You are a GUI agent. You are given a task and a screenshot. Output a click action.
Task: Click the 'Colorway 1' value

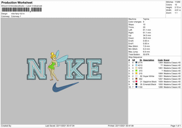16,16
